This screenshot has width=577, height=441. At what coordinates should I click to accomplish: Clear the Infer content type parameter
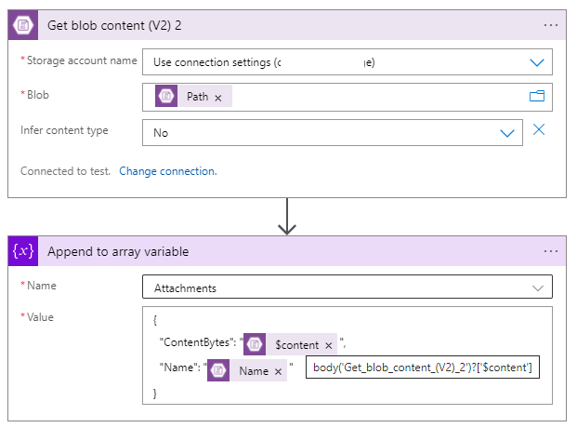point(539,130)
